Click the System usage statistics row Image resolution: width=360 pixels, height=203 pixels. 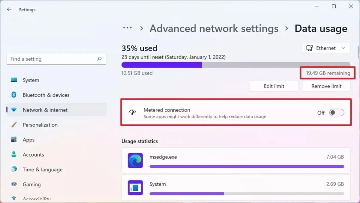[x=236, y=188]
